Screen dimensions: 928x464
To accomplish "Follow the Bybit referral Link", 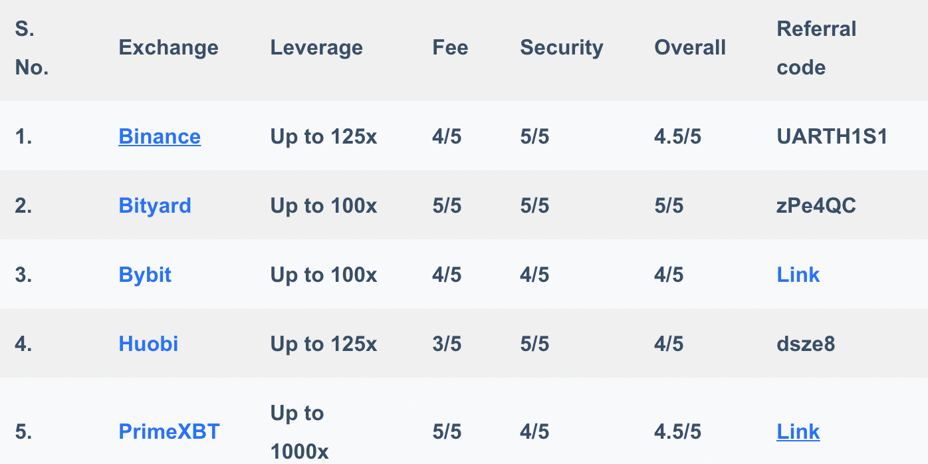I will coord(798,275).
